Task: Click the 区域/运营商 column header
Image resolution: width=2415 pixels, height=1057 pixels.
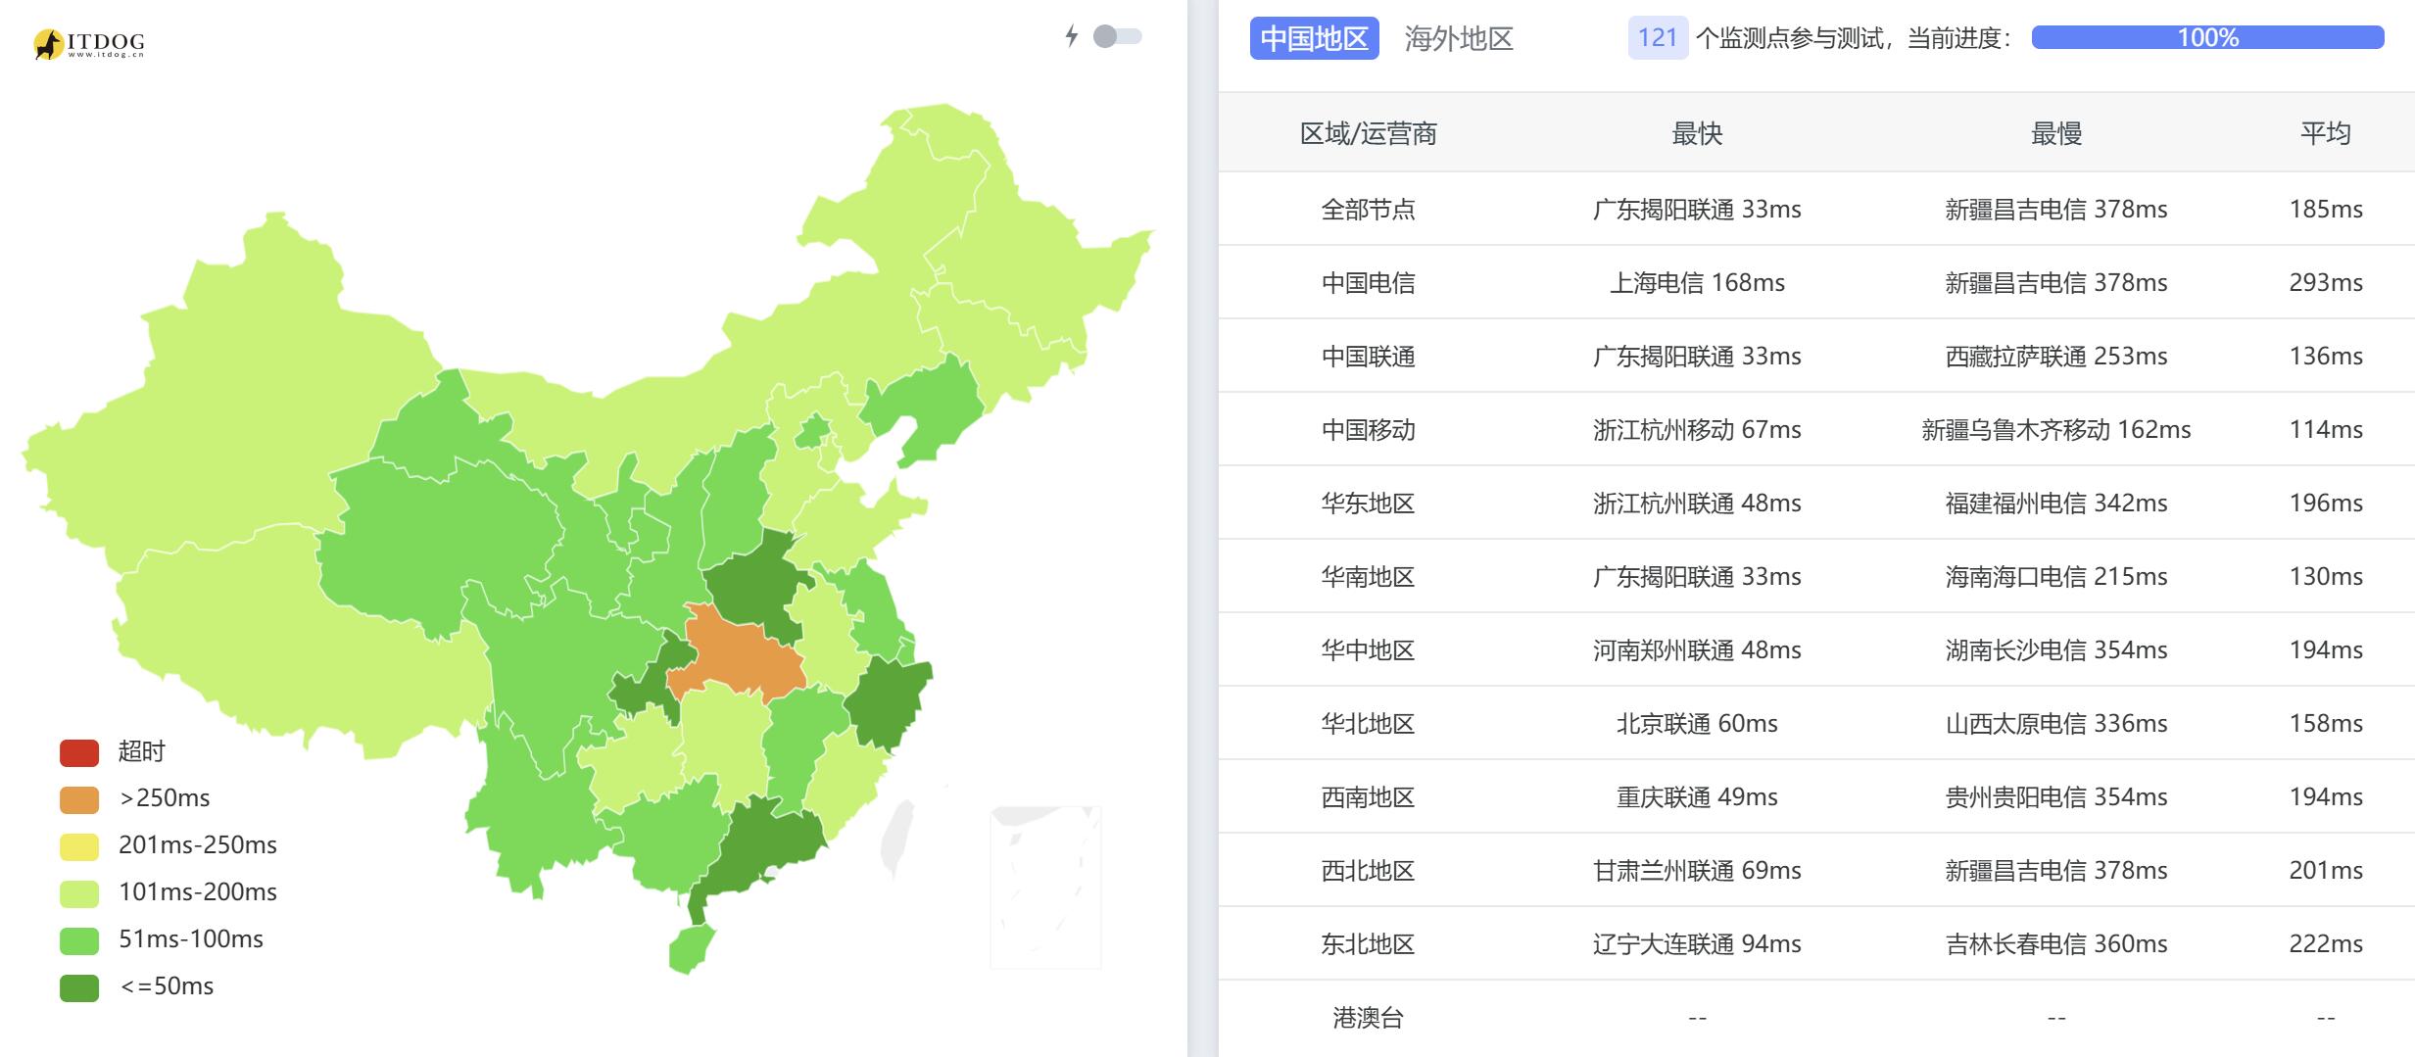Action: click(x=1368, y=133)
